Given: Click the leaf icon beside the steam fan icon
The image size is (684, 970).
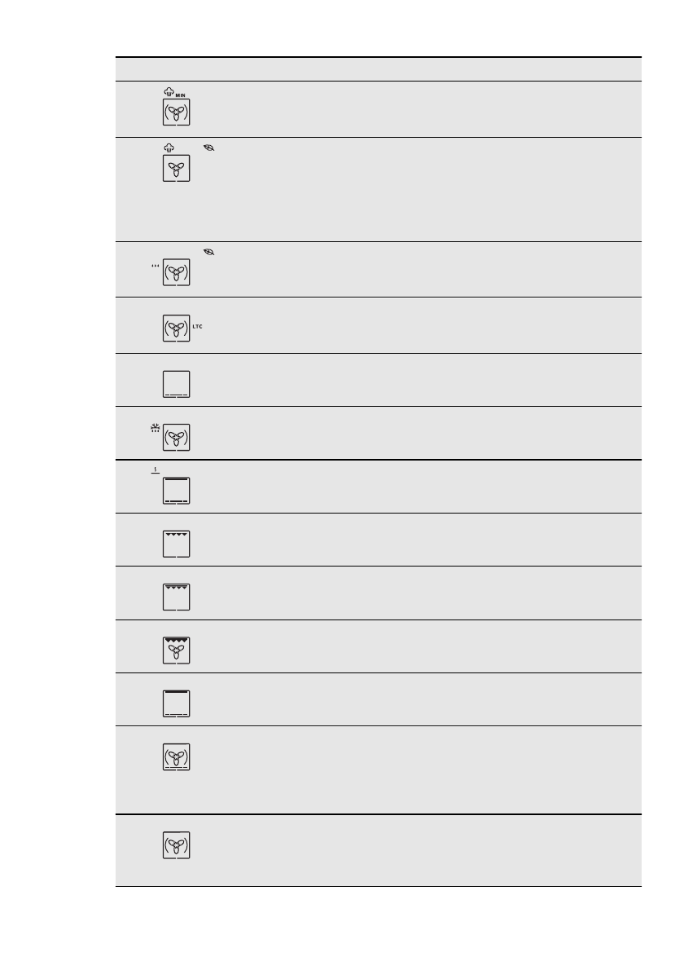Looking at the screenshot, I should [x=211, y=149].
